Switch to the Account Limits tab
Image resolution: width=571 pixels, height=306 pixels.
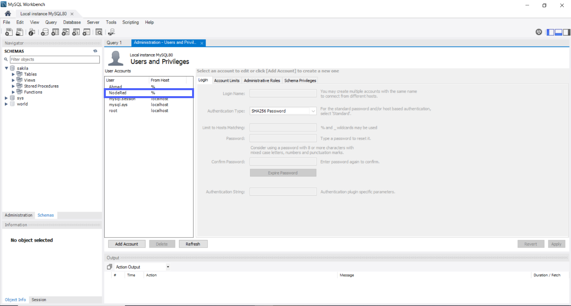pyautogui.click(x=227, y=80)
